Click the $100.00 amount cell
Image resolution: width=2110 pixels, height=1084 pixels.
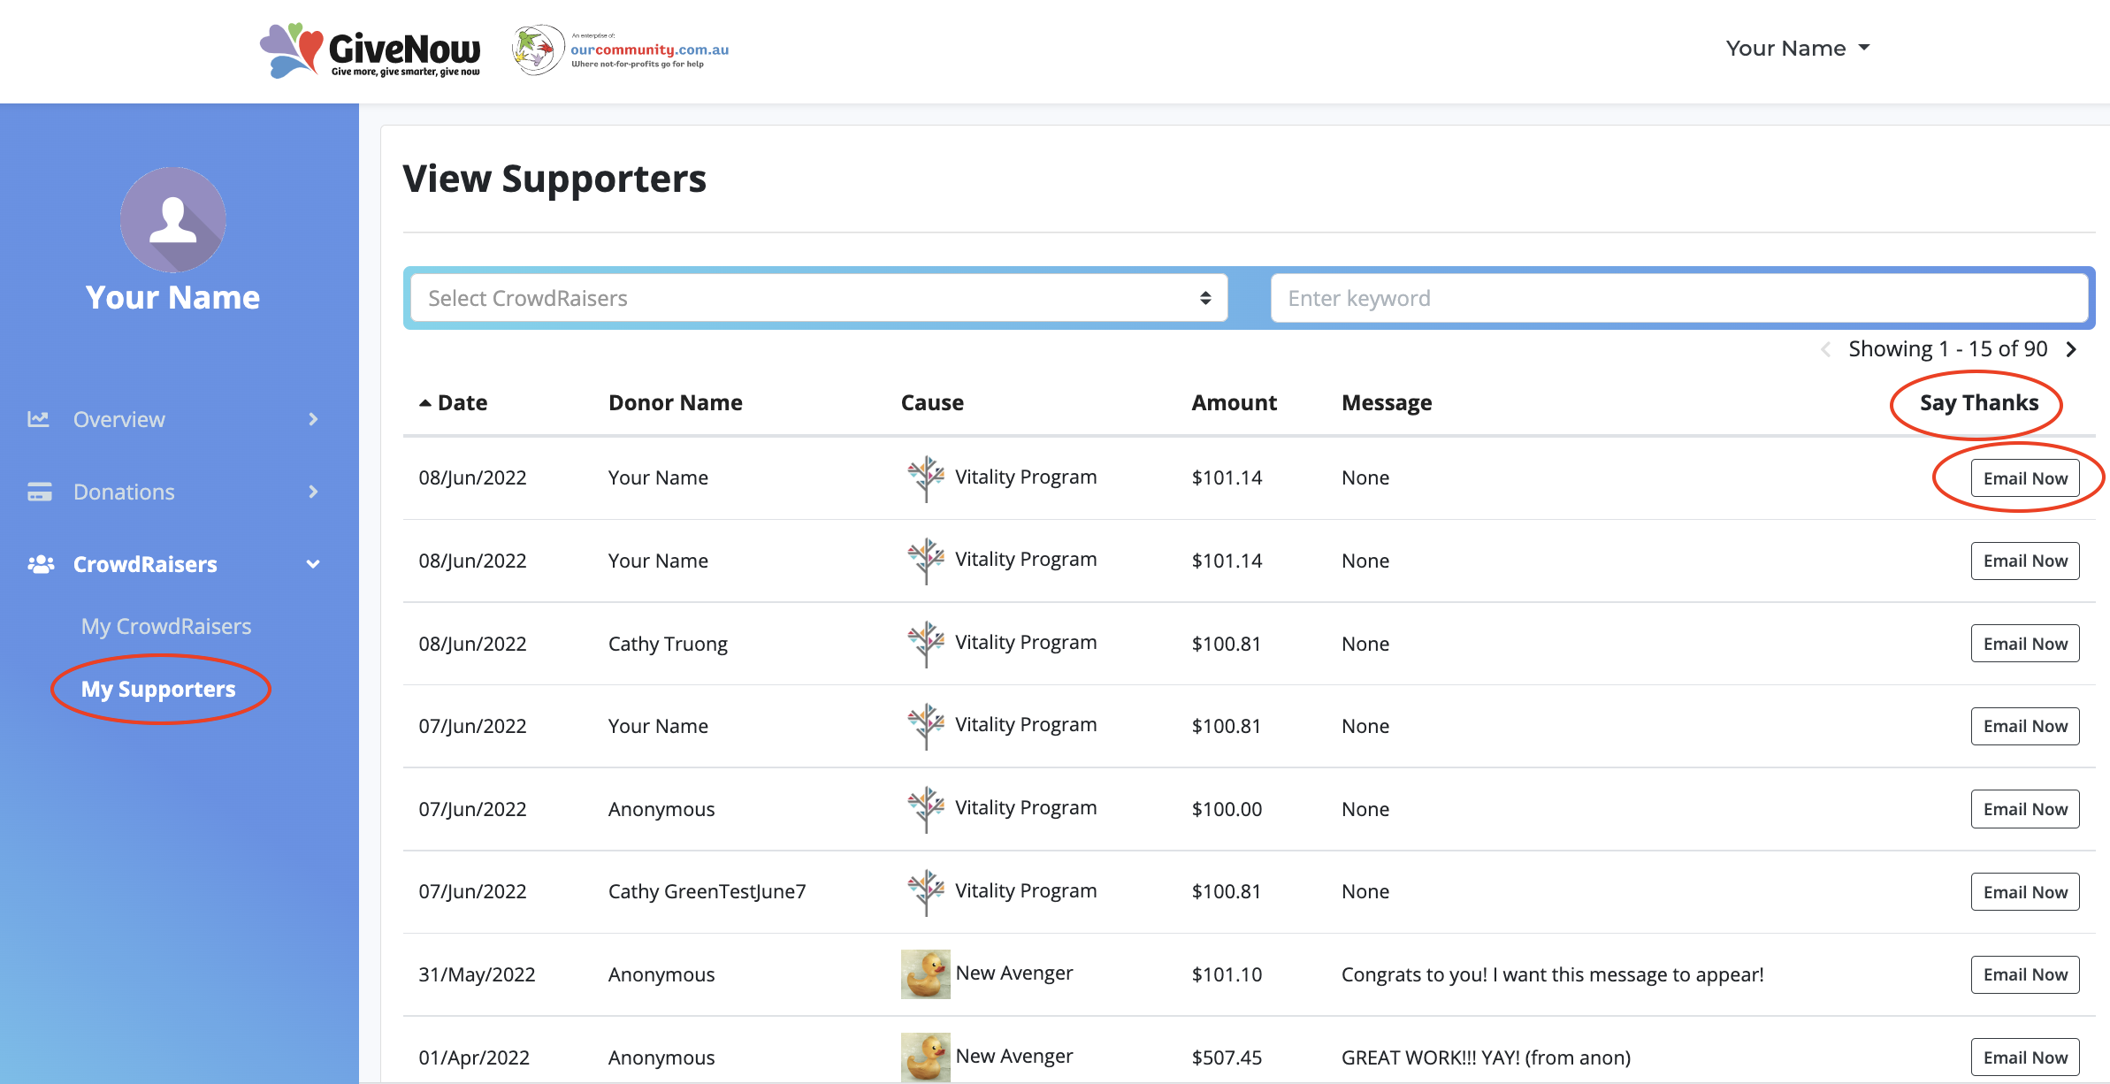(1227, 809)
